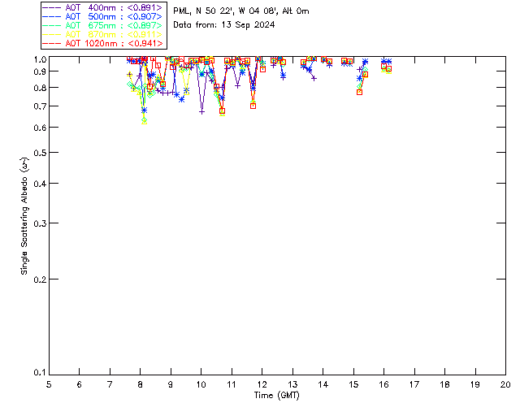Click the purple 400nm minimum near 10 GMT

pos(201,112)
